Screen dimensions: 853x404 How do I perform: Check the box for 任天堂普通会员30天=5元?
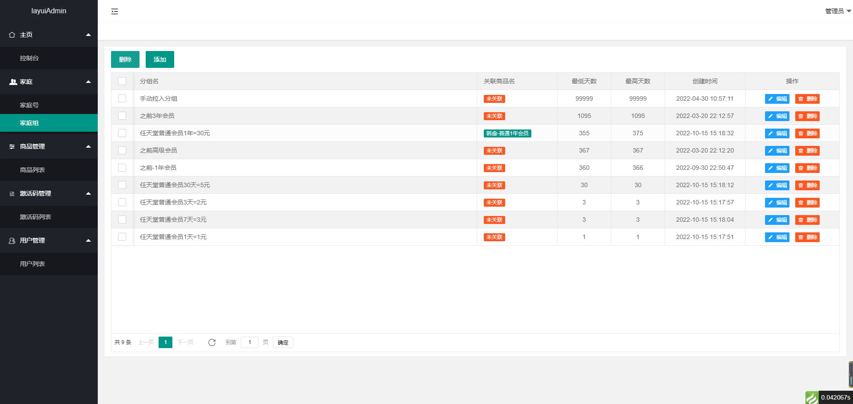click(x=122, y=185)
